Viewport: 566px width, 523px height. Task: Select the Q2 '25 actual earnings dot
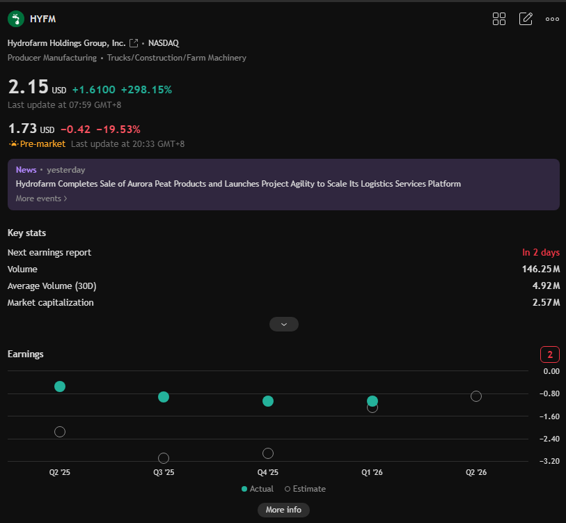click(60, 387)
